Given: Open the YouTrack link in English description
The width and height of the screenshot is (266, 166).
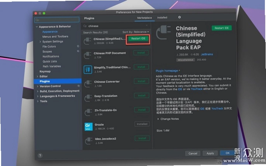Looking at the screenshot, I should click(x=197, y=89).
